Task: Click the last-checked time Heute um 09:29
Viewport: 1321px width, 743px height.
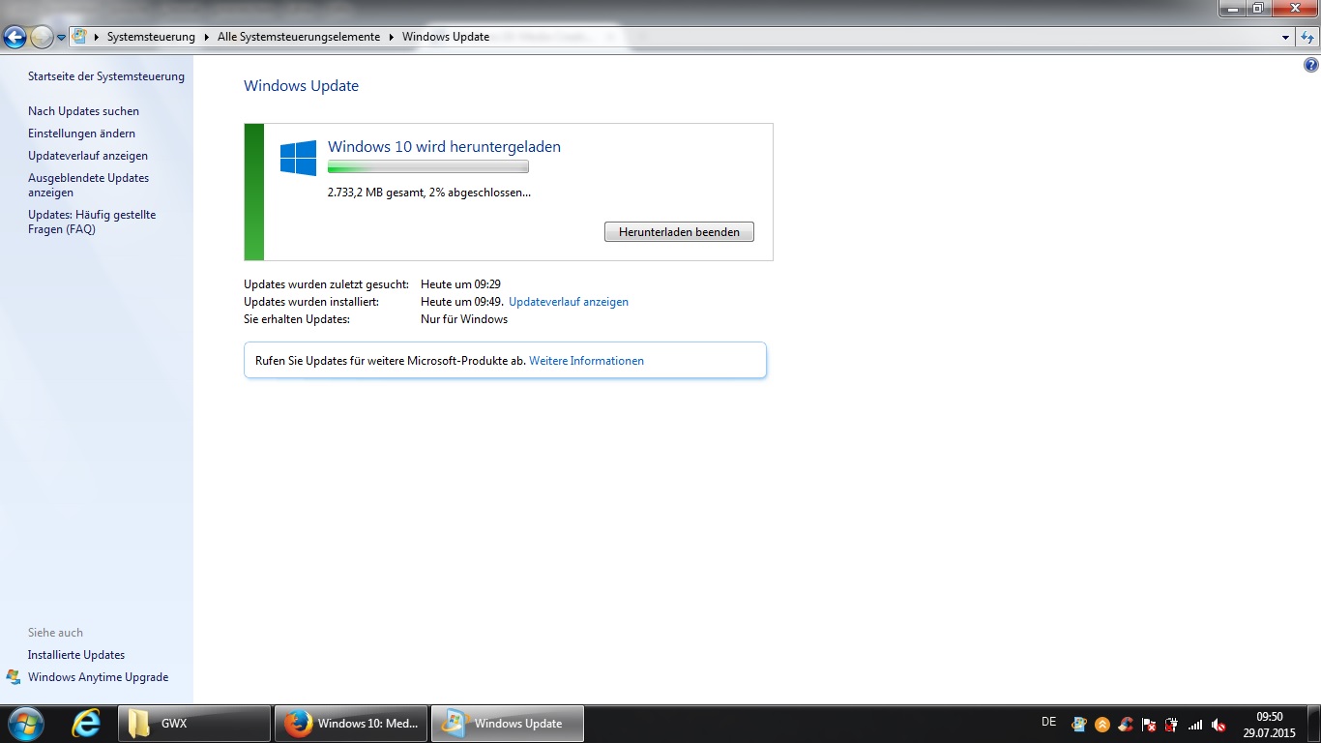Action: [460, 284]
